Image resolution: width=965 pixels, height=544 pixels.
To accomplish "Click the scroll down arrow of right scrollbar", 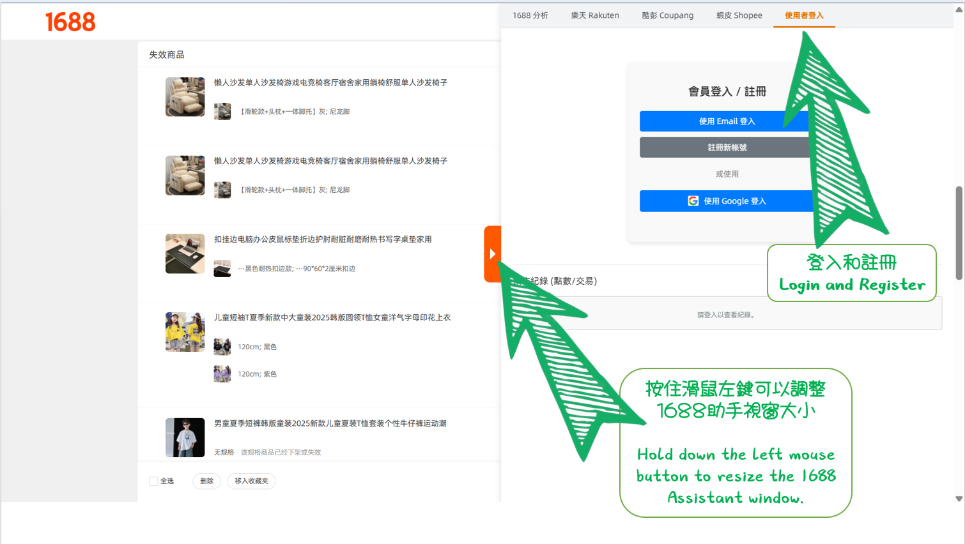I will pyautogui.click(x=959, y=499).
